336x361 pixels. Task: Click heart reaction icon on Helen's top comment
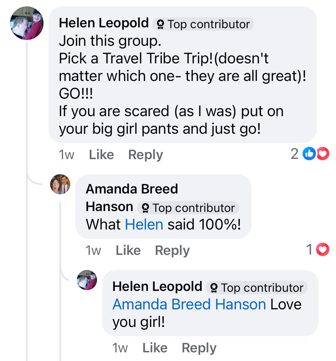[x=323, y=154]
